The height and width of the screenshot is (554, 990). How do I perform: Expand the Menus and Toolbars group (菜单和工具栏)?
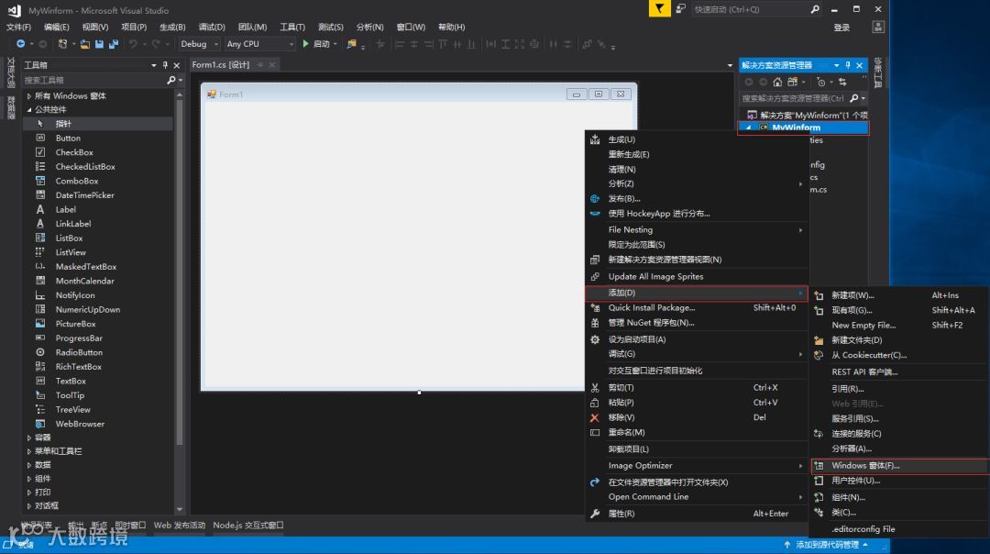click(29, 451)
